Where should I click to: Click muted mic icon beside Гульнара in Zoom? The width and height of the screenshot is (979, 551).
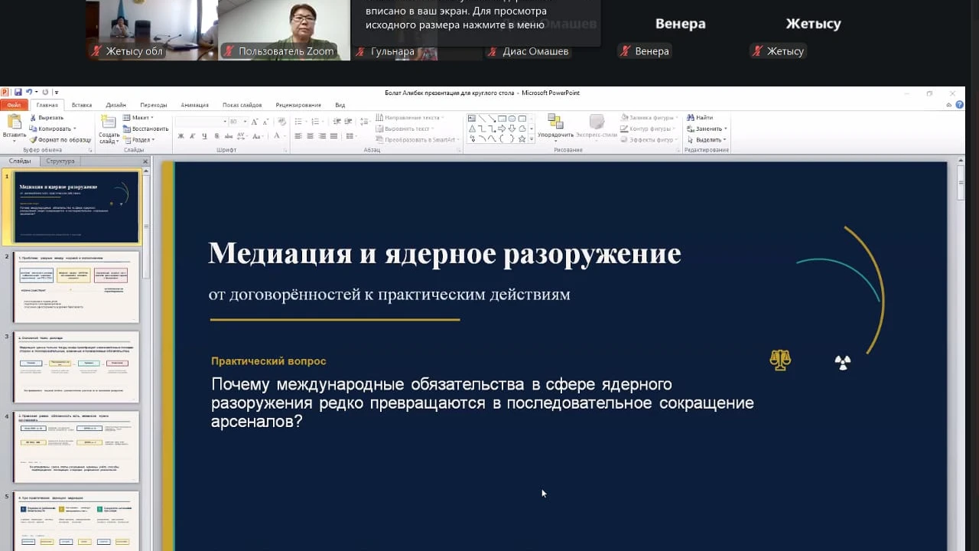[x=360, y=51]
